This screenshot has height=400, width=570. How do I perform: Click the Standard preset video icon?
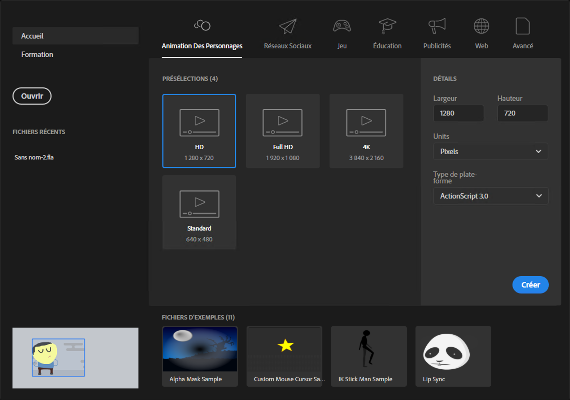199,204
